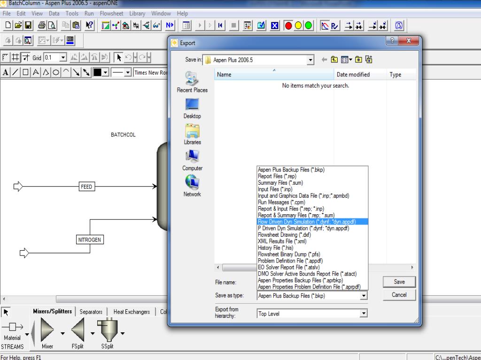The image size is (481, 360).
Task: Open the Views menu icon in Export dialog
Action: 346,60
